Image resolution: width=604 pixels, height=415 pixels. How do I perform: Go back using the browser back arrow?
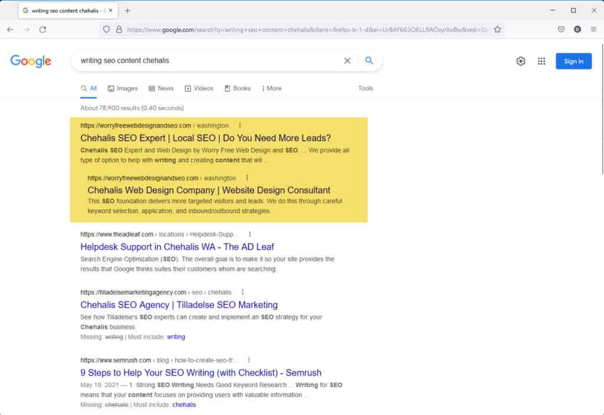[x=11, y=30]
